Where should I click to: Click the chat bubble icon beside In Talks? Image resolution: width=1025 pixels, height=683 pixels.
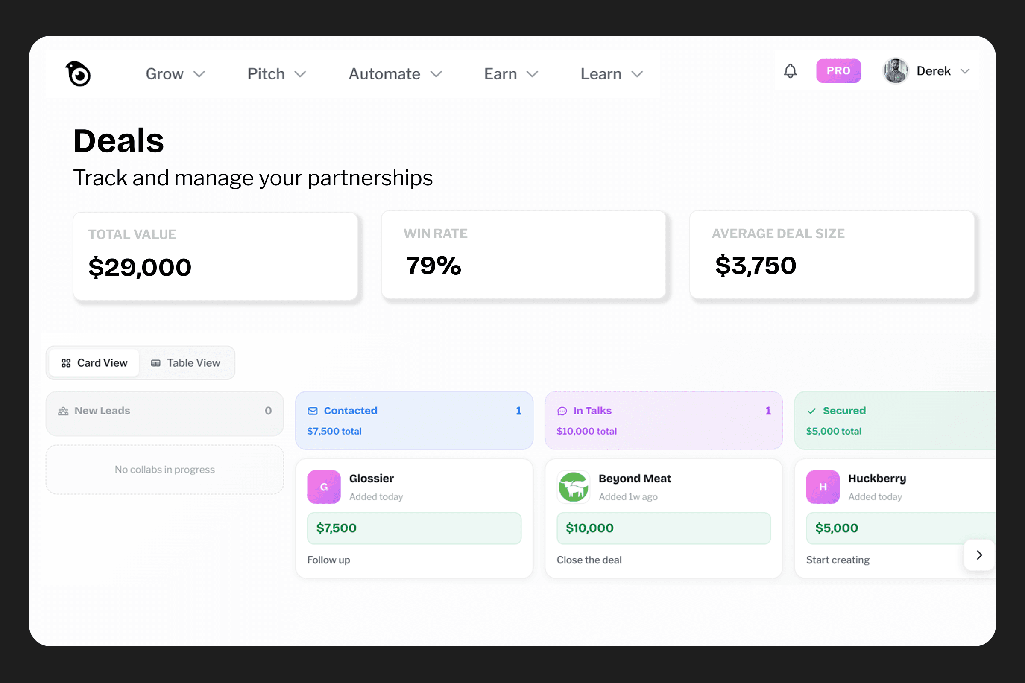(562, 410)
